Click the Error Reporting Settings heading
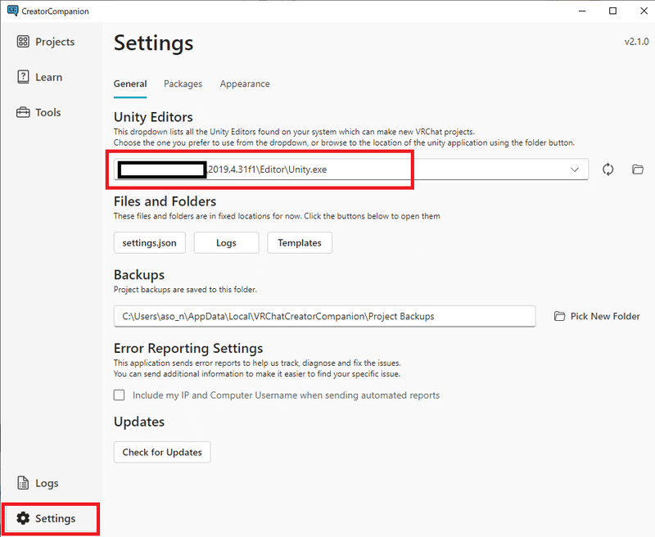The width and height of the screenshot is (655, 537). point(188,349)
